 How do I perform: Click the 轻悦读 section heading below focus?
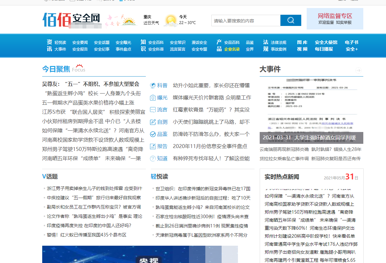click(x=159, y=177)
